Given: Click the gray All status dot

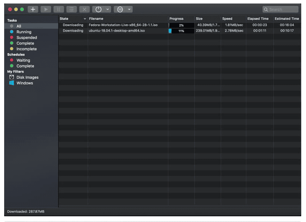Looking at the screenshot, I should pyautogui.click(x=12, y=26).
